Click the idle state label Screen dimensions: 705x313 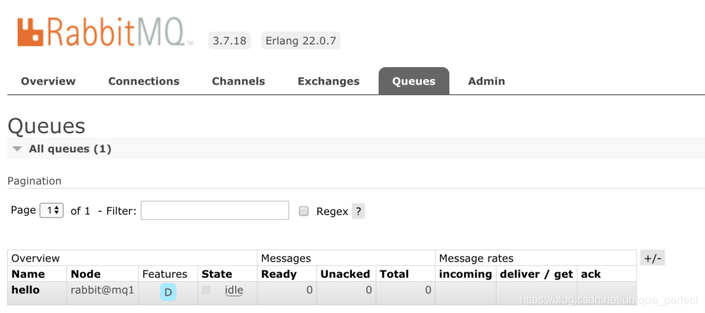pyautogui.click(x=234, y=290)
